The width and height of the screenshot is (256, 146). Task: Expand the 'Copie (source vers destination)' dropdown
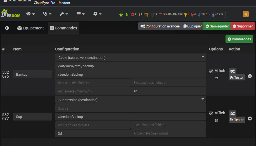[x=131, y=57]
